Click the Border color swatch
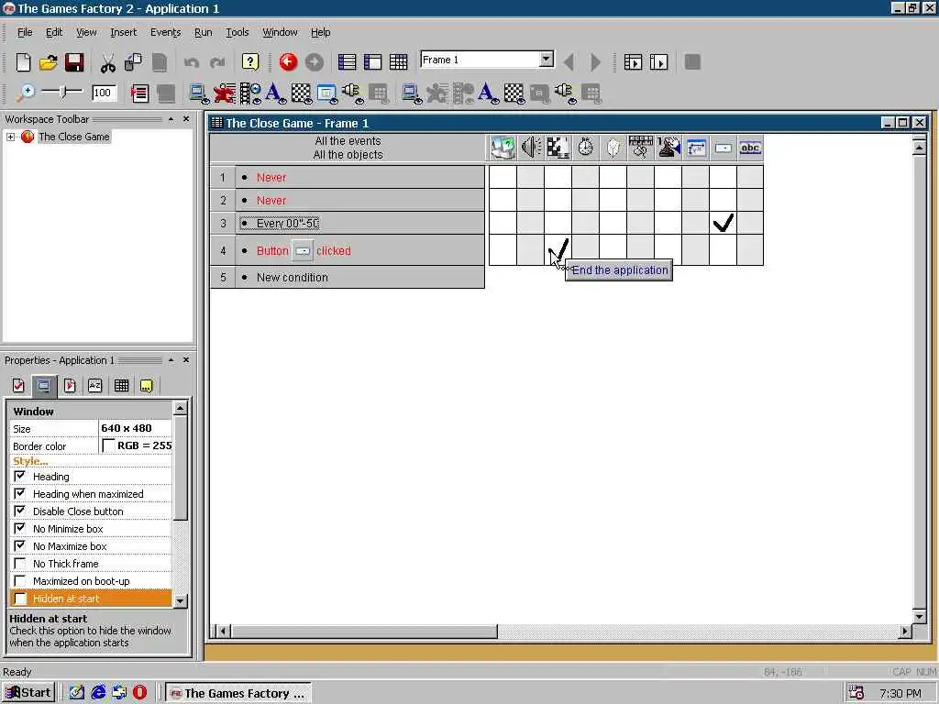Screen dimensions: 939x704 coord(108,445)
